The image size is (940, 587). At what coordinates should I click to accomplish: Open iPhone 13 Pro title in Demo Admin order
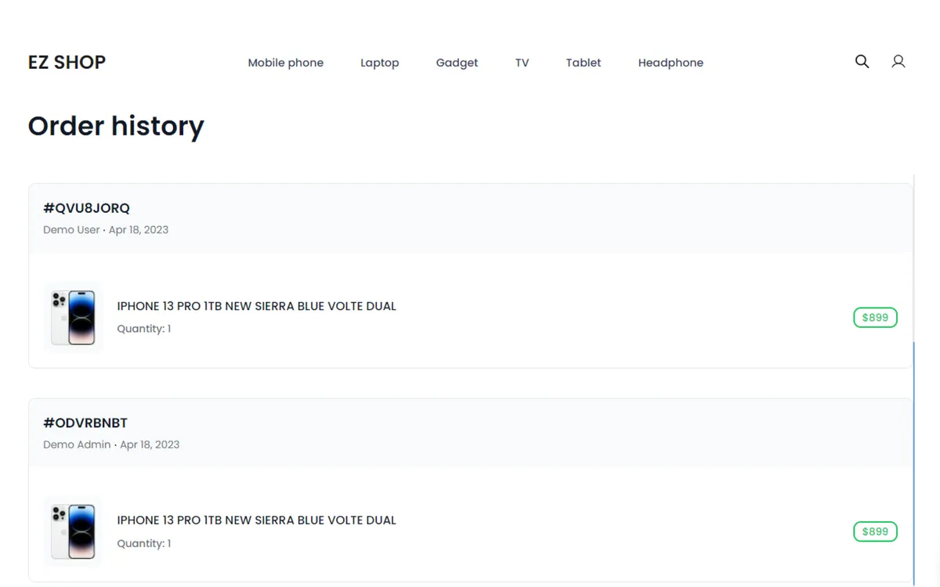click(x=256, y=520)
